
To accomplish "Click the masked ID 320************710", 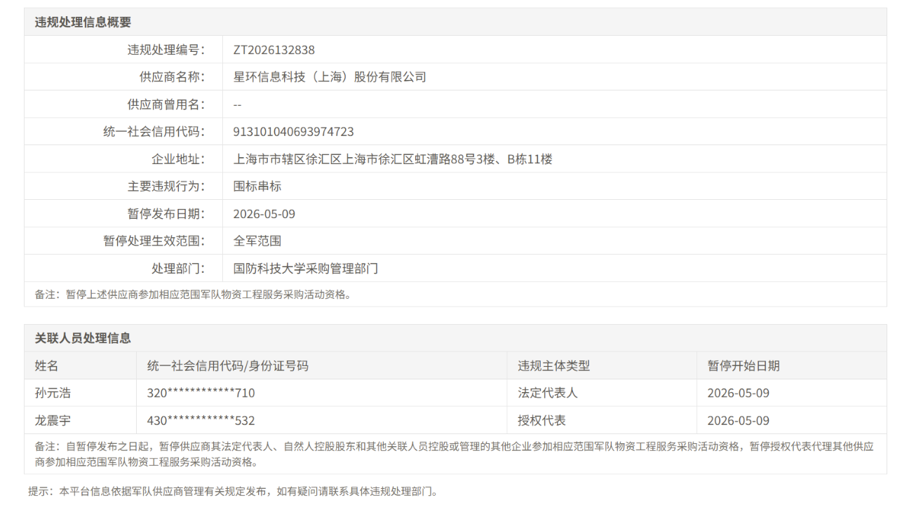I will (x=201, y=393).
